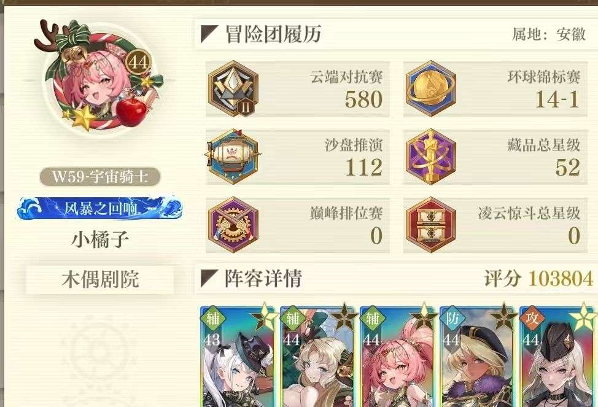This screenshot has width=598, height=407.
Task: Click the level 44 badge on avatar
Action: 138,62
